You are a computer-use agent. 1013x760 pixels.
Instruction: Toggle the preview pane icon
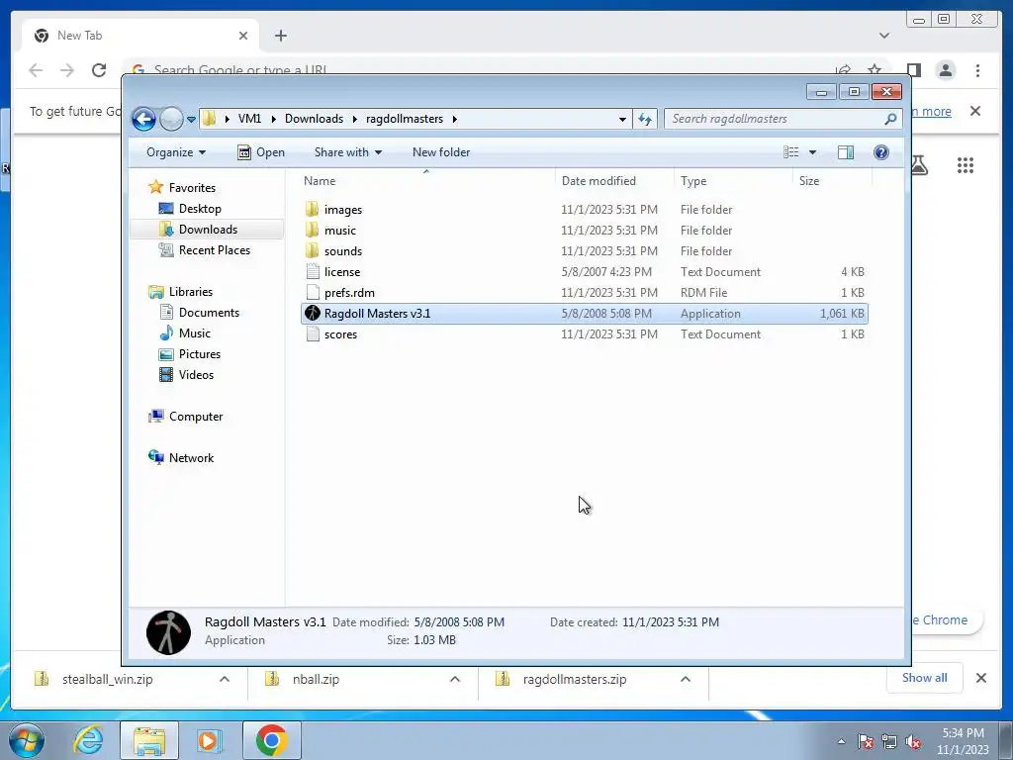pyautogui.click(x=845, y=152)
